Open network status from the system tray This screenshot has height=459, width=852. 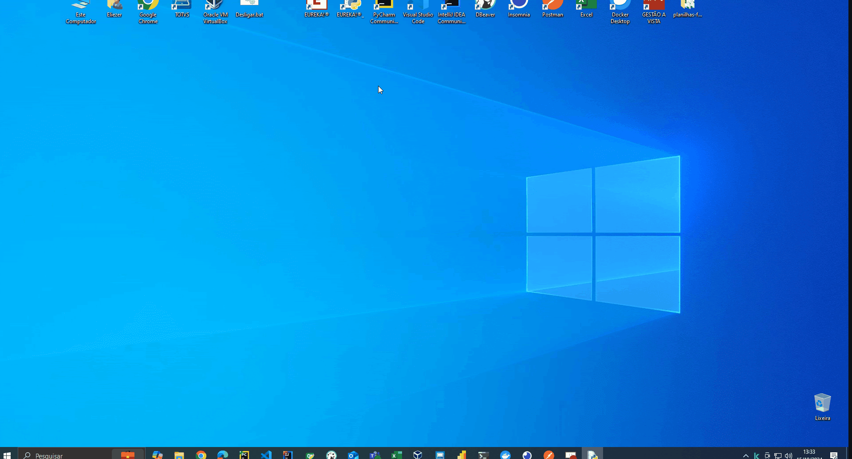point(778,455)
